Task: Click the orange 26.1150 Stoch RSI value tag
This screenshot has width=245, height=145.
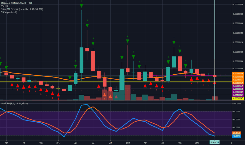Action: 236,133
